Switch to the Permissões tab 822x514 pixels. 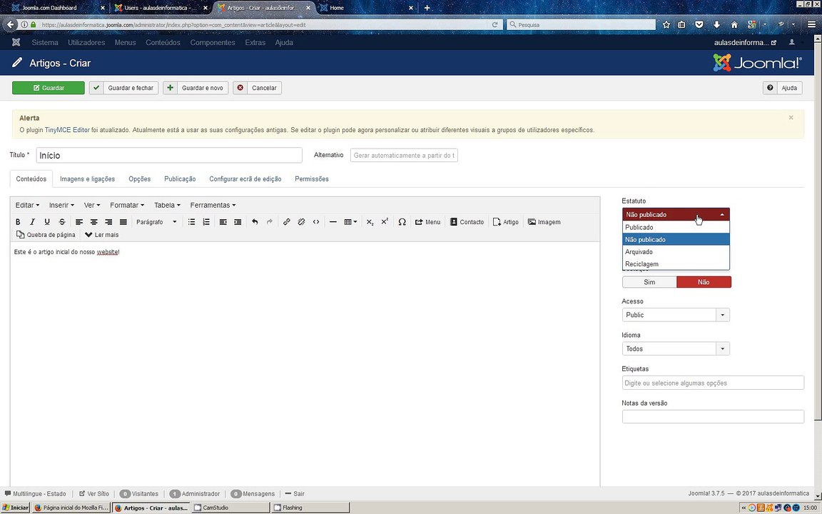312,179
